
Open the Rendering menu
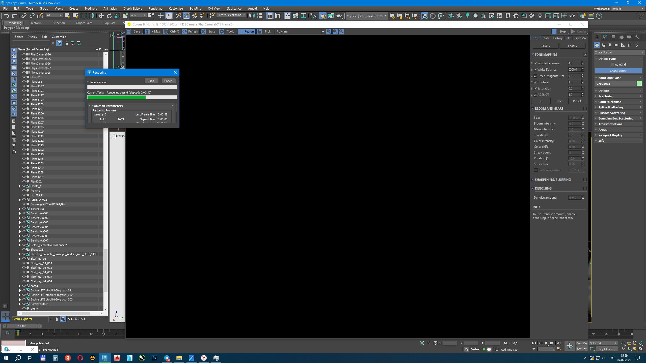point(155,8)
